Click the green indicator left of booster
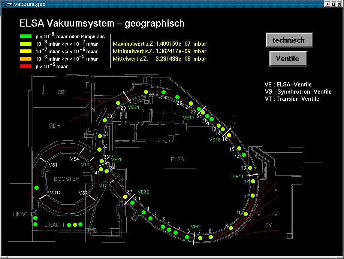This screenshot has height=259, width=344. pyautogui.click(x=36, y=188)
